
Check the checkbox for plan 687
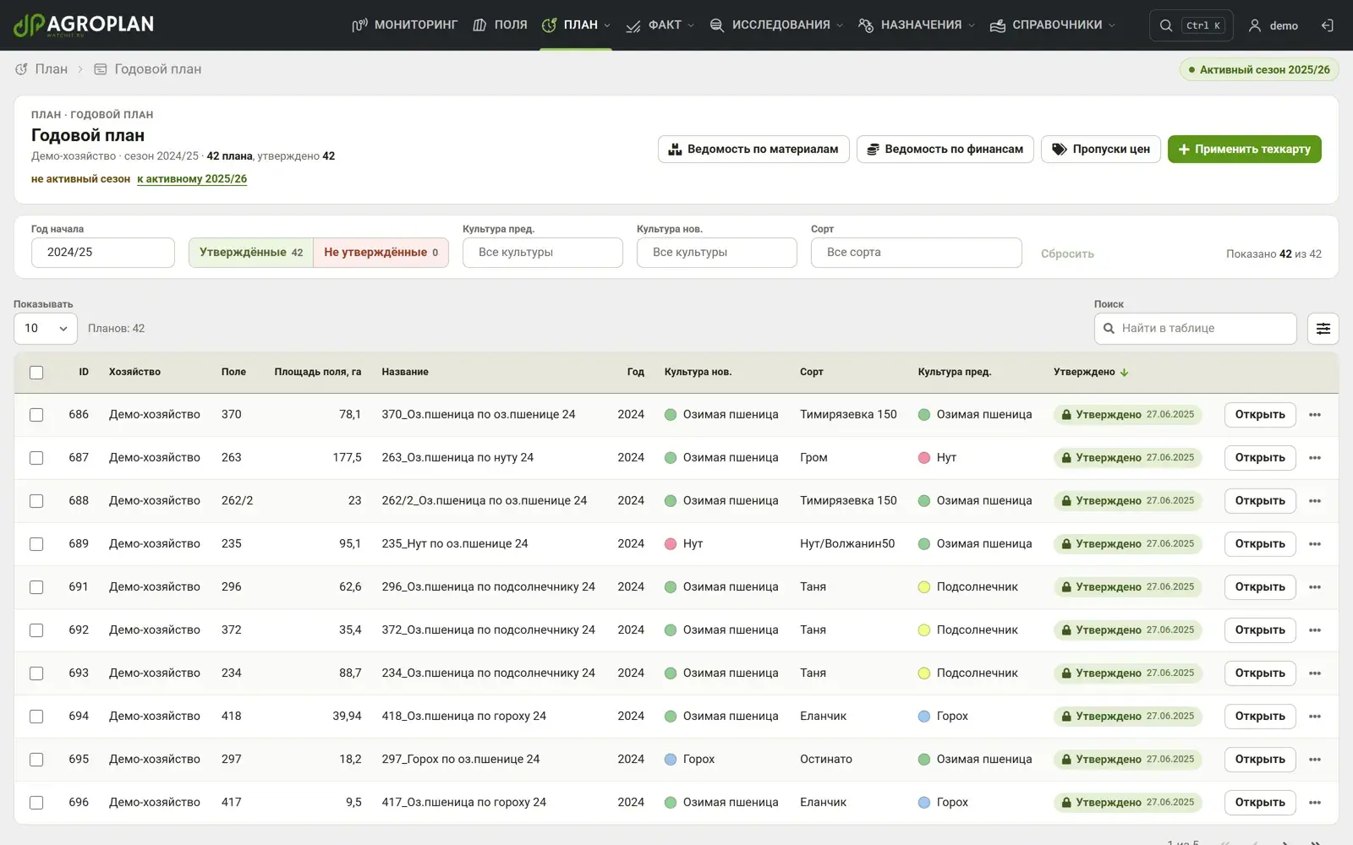(36, 458)
